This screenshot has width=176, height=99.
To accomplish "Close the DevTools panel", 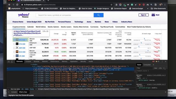I will click(166, 62).
